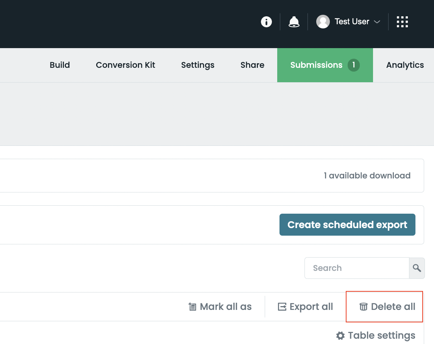
Task: Open the apps grid menu
Action: coord(402,22)
